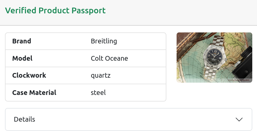Select the Clockwork row label
Image resolution: width=257 pixels, height=136 pixels.
click(x=29, y=75)
